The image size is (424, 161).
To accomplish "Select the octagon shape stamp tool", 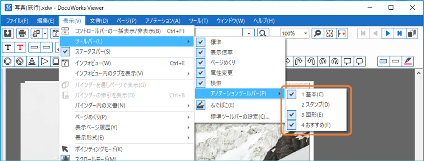I will (8, 62).
